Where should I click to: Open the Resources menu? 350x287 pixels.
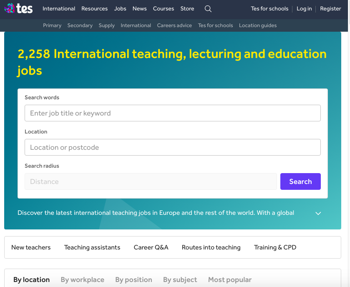(x=94, y=9)
